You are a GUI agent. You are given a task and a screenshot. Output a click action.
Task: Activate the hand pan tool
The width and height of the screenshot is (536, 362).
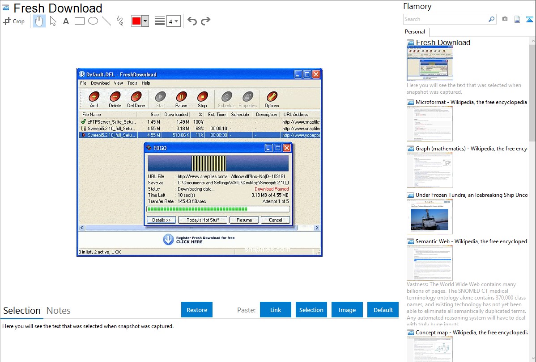tap(39, 21)
